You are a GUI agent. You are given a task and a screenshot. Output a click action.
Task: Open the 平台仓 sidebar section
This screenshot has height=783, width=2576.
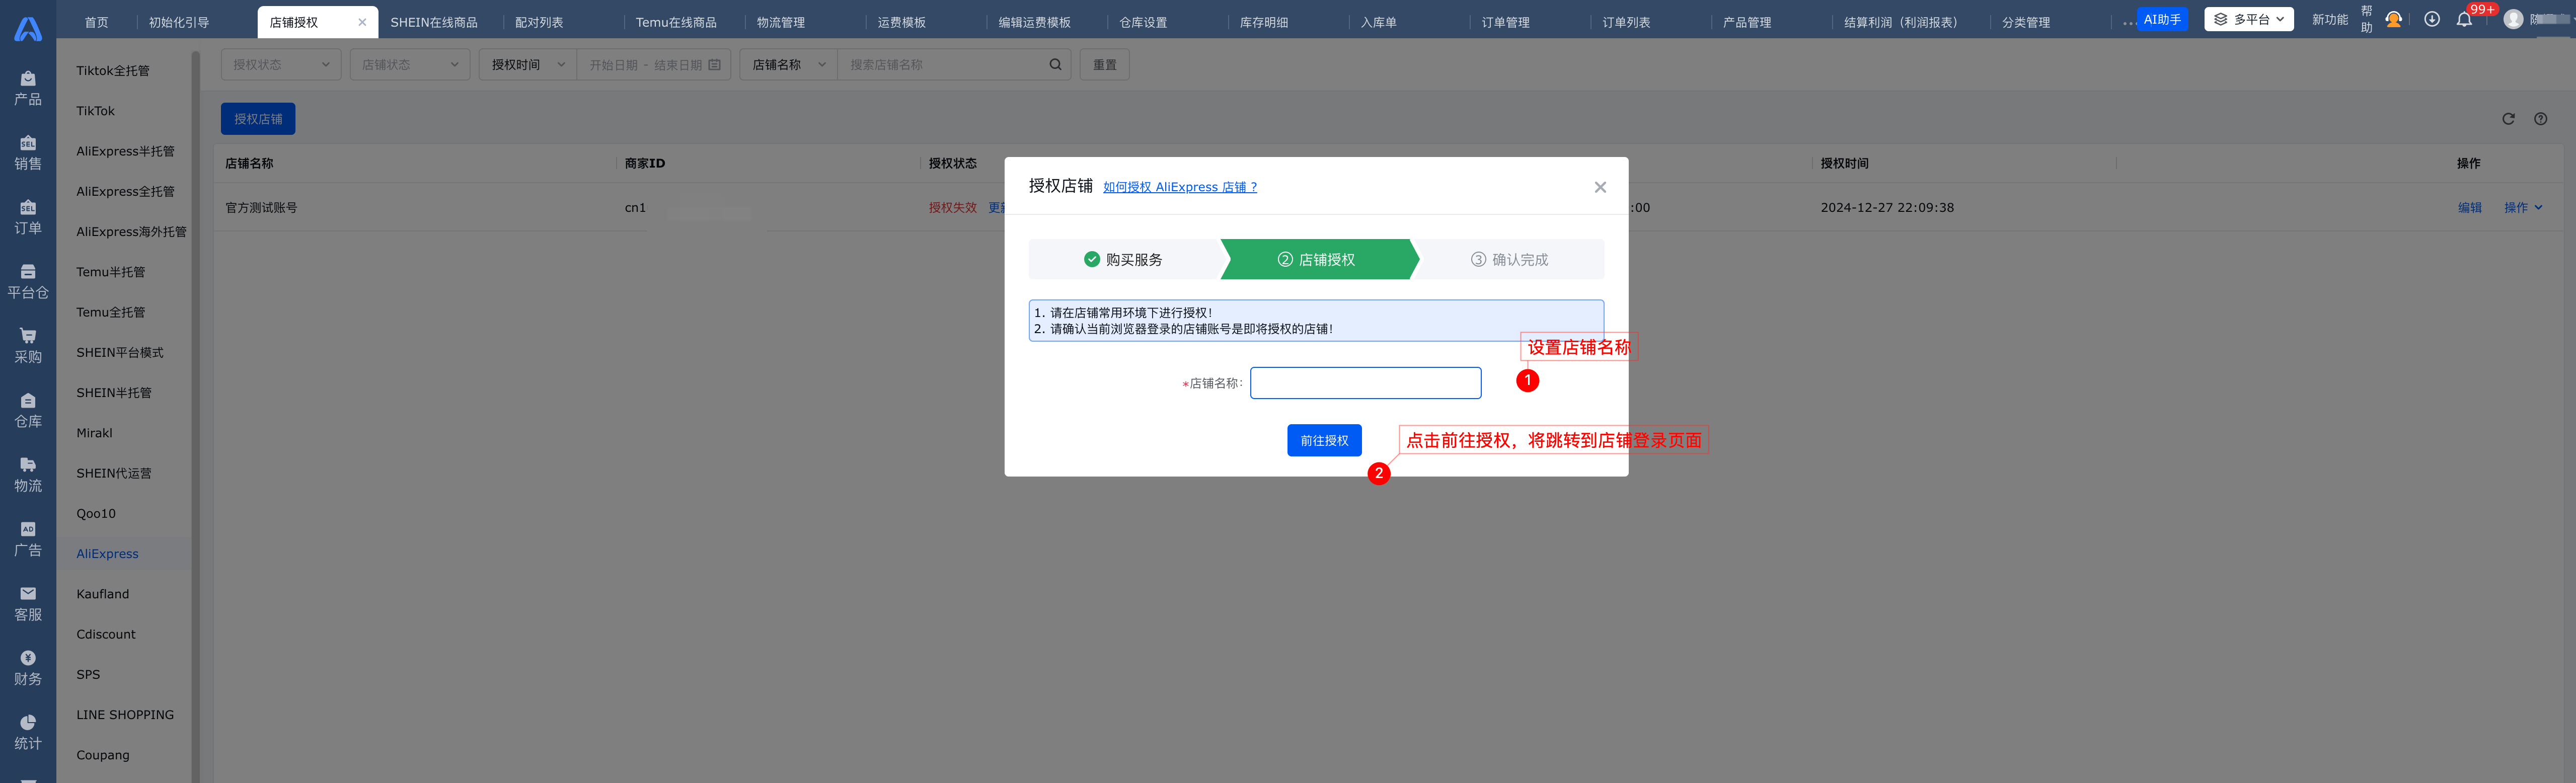click(x=28, y=282)
